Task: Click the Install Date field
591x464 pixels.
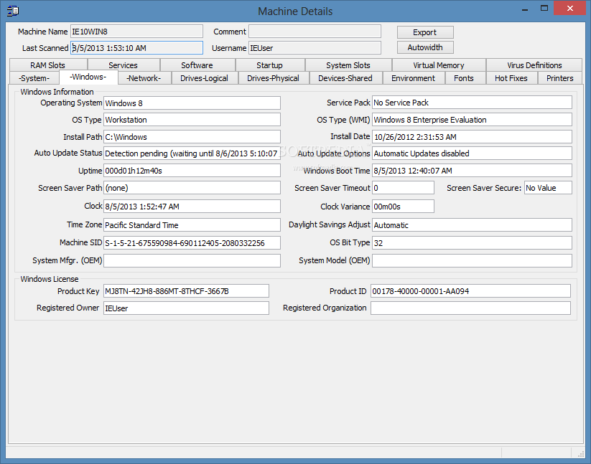Action: pos(473,136)
